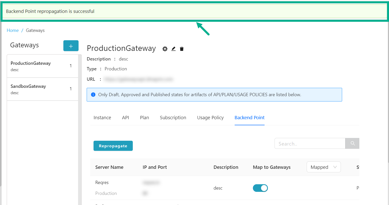Open the Plan tab

(144, 117)
